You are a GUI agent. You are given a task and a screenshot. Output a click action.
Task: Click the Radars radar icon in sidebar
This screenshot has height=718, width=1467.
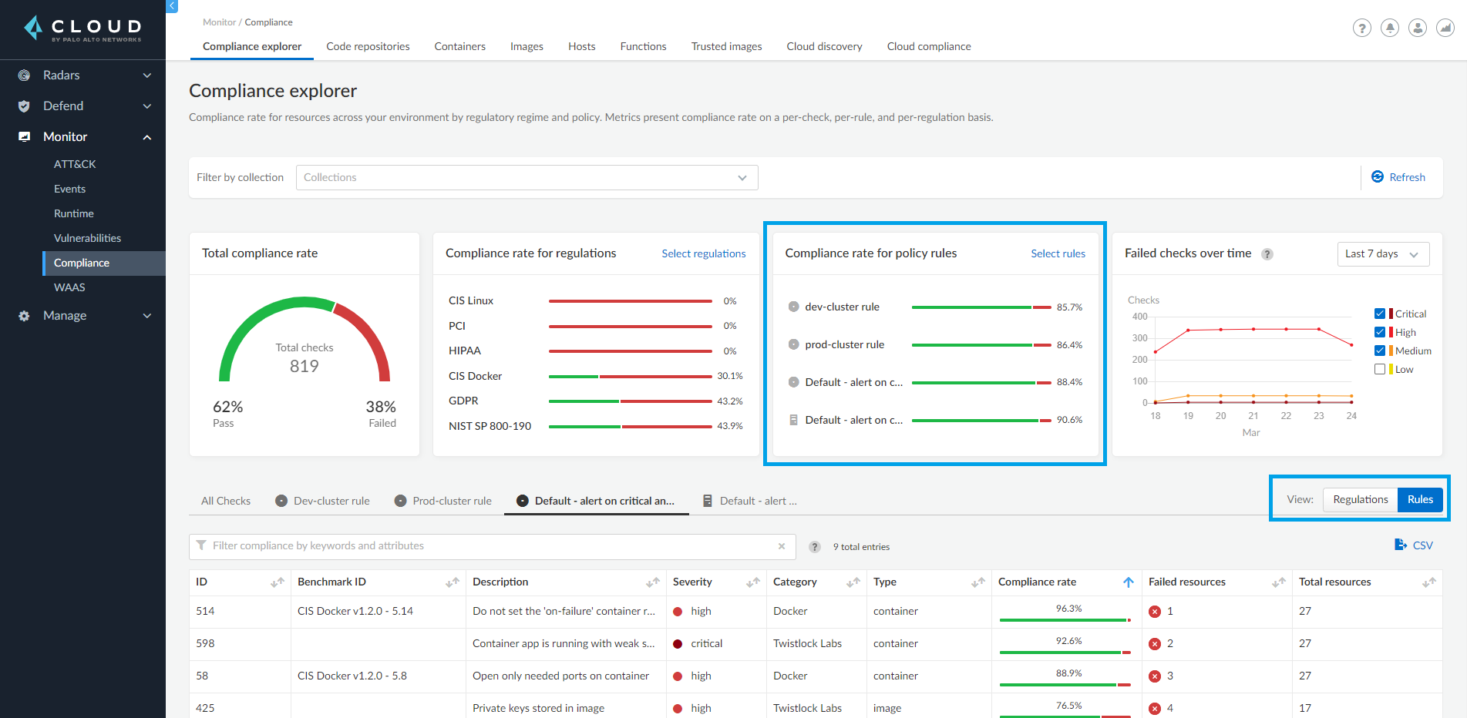click(x=24, y=75)
